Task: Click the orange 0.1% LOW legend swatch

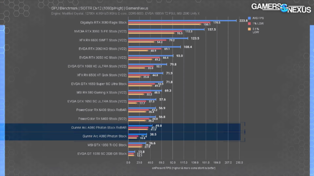Action: tap(249, 29)
